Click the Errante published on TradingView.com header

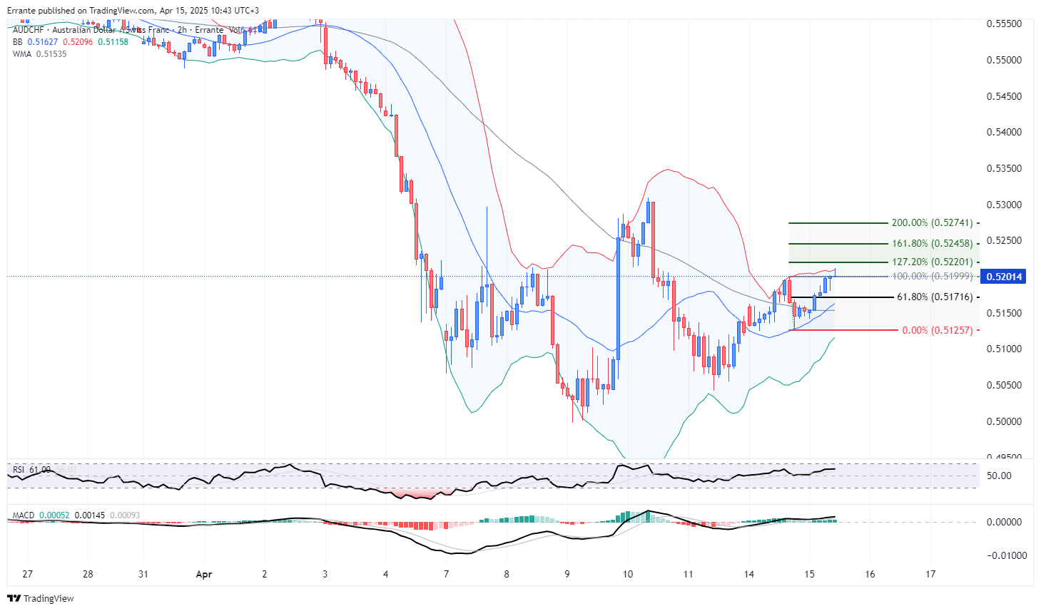click(x=133, y=11)
